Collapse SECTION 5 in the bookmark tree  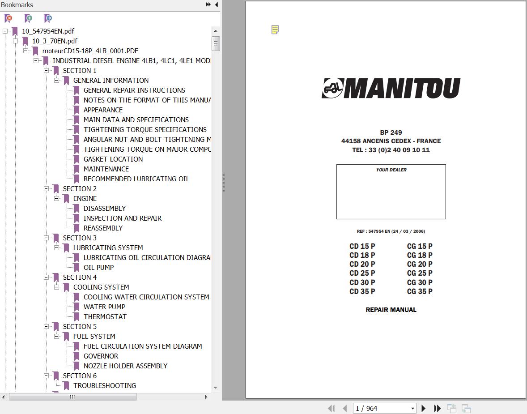(x=46, y=326)
